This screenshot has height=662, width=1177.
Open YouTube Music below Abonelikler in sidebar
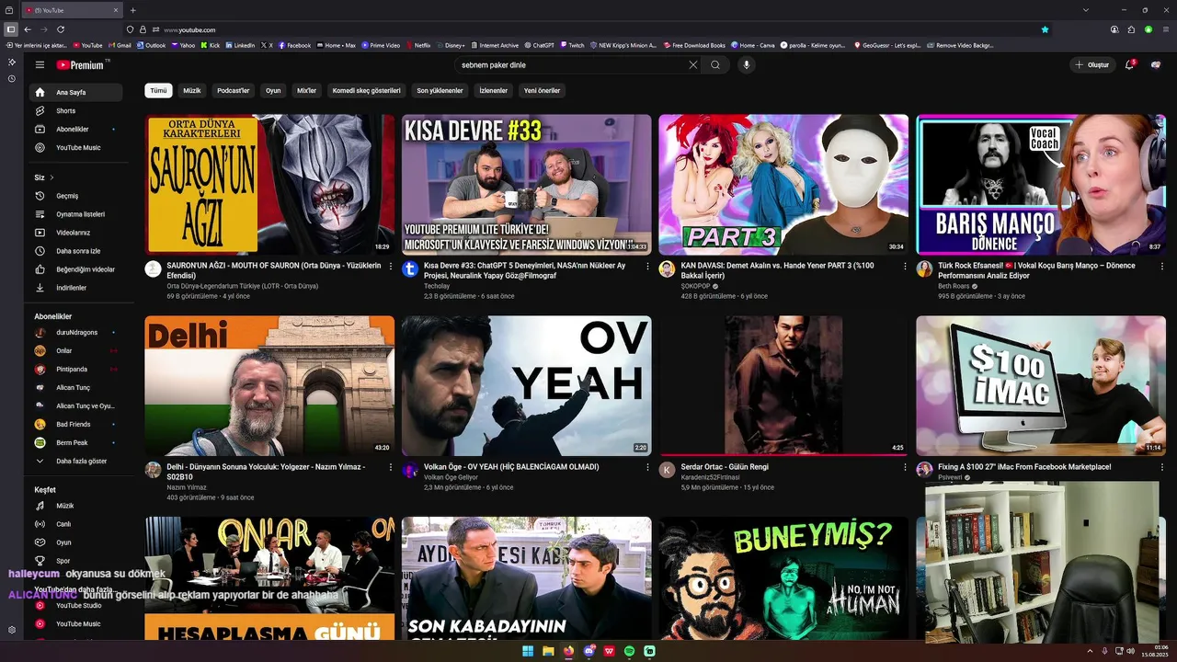(x=75, y=147)
